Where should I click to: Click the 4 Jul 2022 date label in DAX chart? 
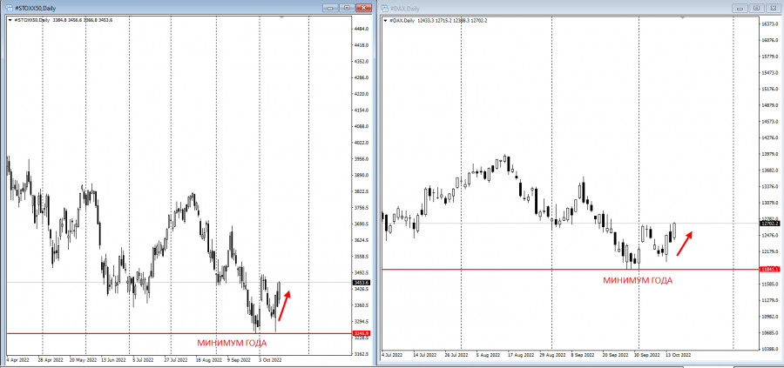click(392, 355)
